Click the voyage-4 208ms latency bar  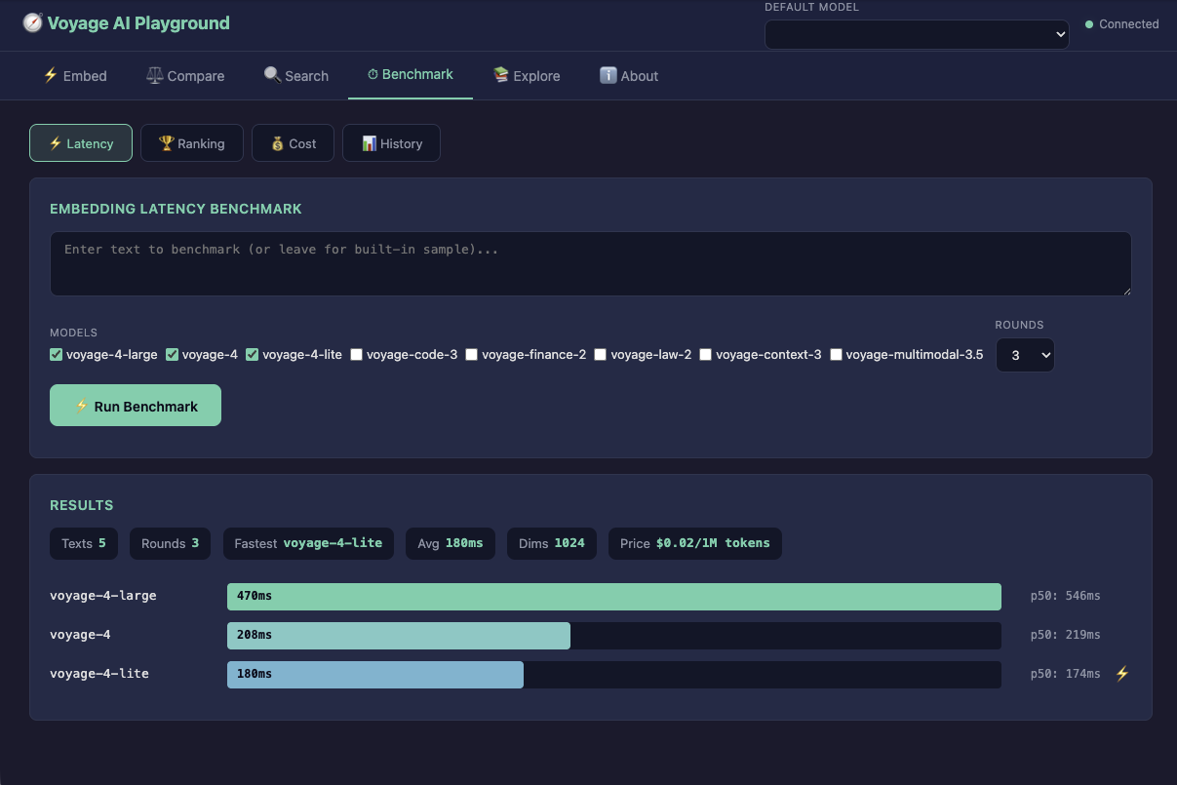tap(399, 636)
